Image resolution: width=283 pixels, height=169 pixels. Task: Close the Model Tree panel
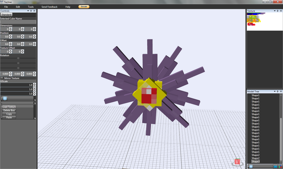pos(281,92)
